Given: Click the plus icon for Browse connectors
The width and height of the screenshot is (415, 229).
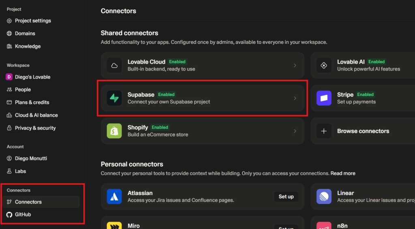Looking at the screenshot, I should coord(324,131).
